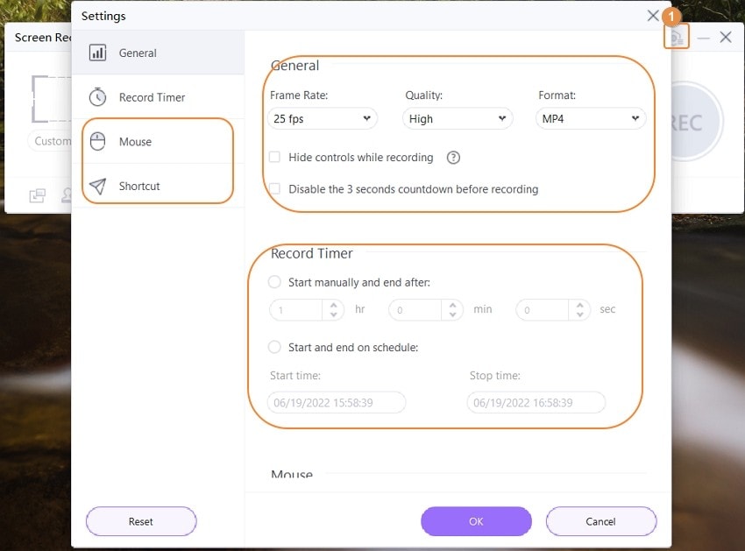Increase the seconds value
Viewport: 745px width, 551px height.
tap(580, 305)
